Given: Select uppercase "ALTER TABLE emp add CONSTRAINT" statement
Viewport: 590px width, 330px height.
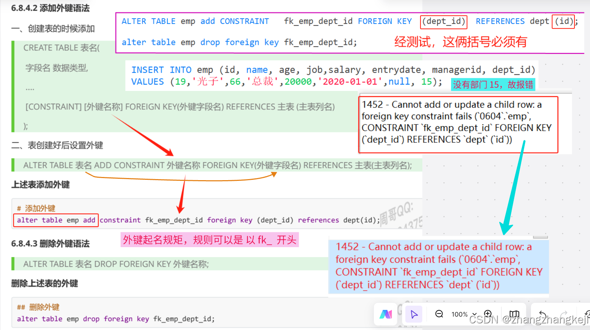Looking at the screenshot, I should point(350,21).
